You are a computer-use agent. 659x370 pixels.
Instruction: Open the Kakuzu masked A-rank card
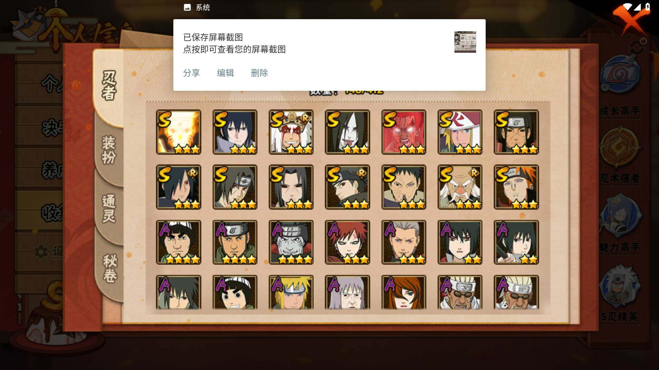tap(291, 242)
